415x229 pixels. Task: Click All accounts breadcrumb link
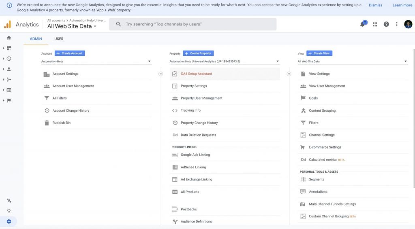(56, 20)
